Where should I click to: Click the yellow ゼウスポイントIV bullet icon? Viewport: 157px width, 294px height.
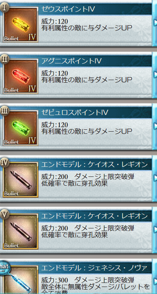click(x=20, y=24)
